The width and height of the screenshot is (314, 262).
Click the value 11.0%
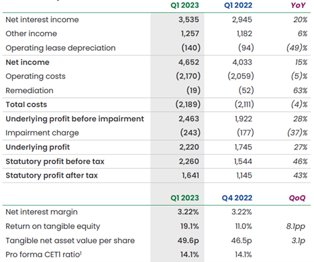244,226
